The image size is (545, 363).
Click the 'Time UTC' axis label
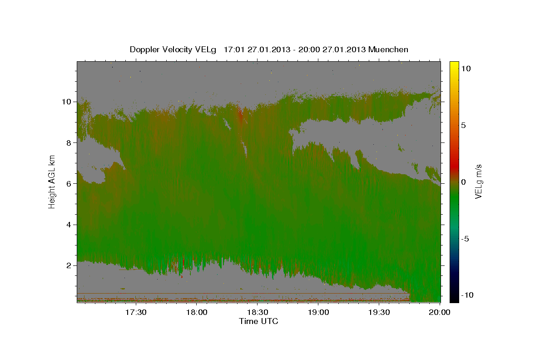coord(258,321)
